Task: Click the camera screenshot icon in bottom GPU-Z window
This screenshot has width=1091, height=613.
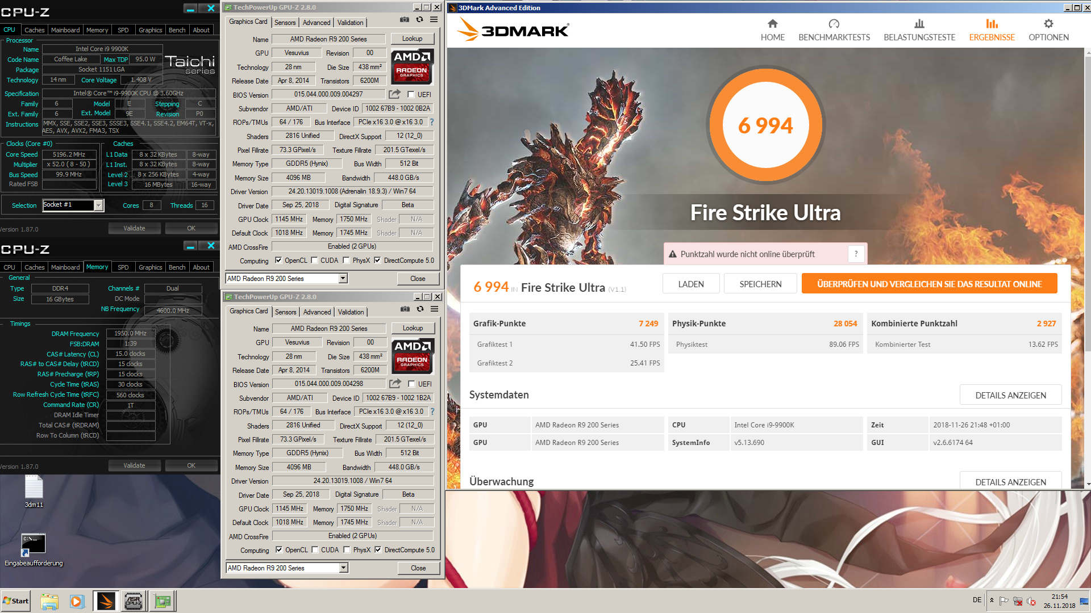Action: click(405, 309)
